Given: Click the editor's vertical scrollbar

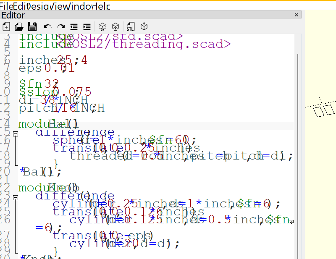Looking at the screenshot, I should click(x=299, y=147).
